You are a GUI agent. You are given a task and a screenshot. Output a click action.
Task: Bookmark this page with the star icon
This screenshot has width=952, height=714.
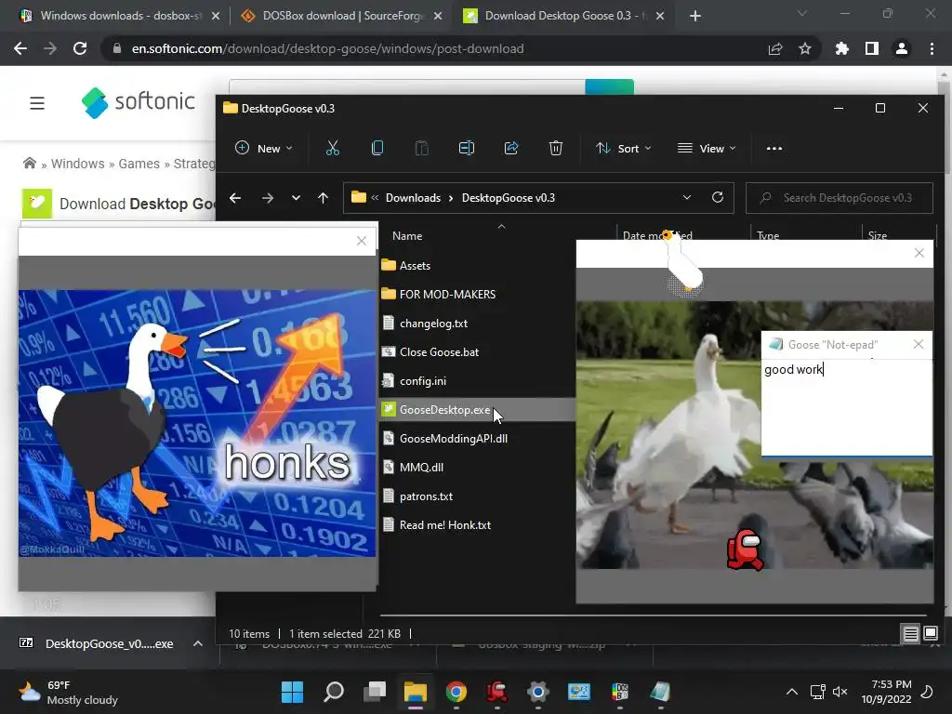pos(804,48)
